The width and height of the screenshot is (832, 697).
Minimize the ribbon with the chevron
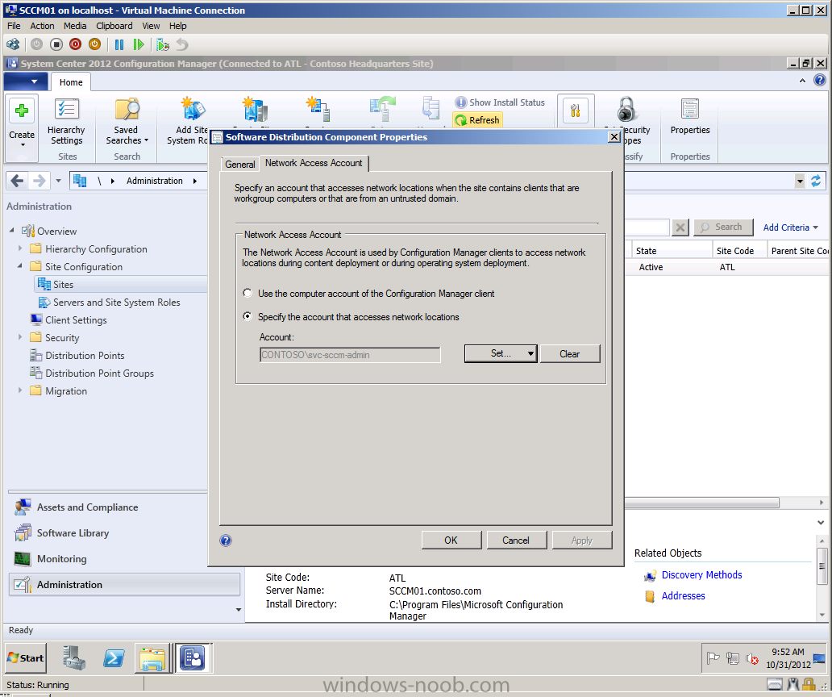pos(802,81)
